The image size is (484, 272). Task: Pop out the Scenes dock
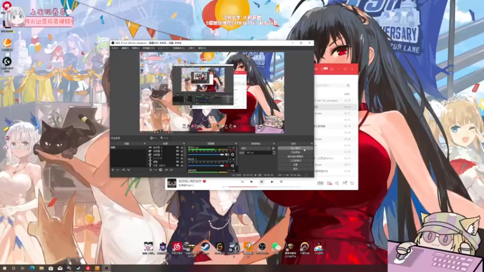[145, 143]
